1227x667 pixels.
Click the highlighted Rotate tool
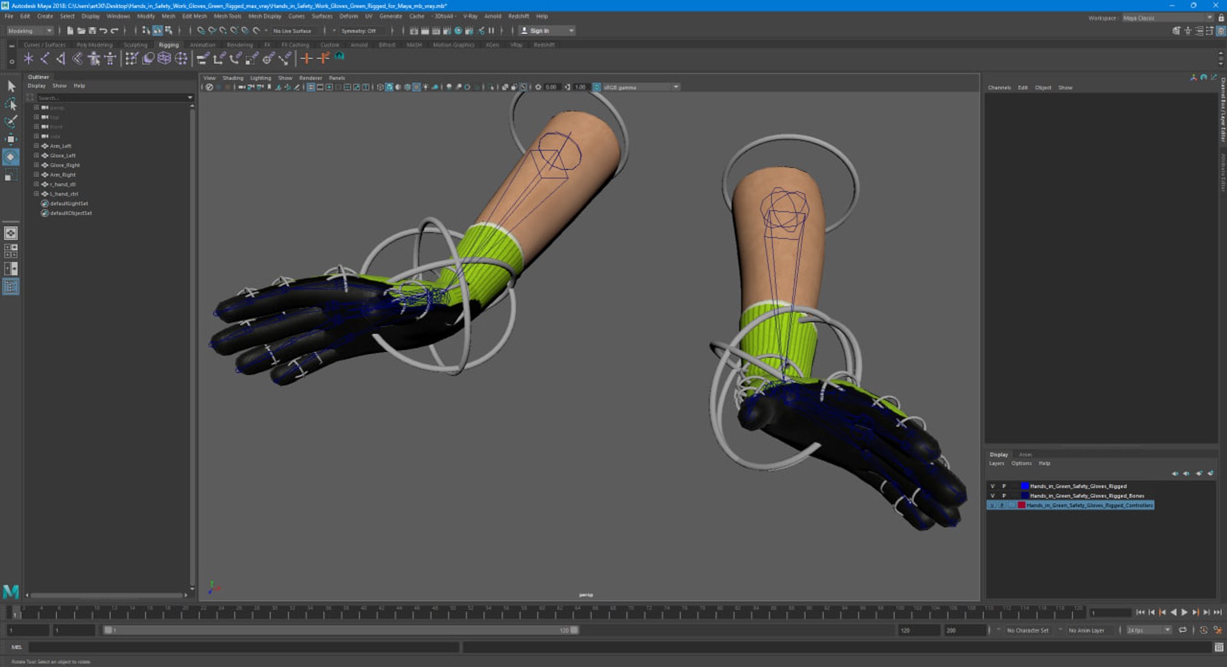(x=11, y=157)
